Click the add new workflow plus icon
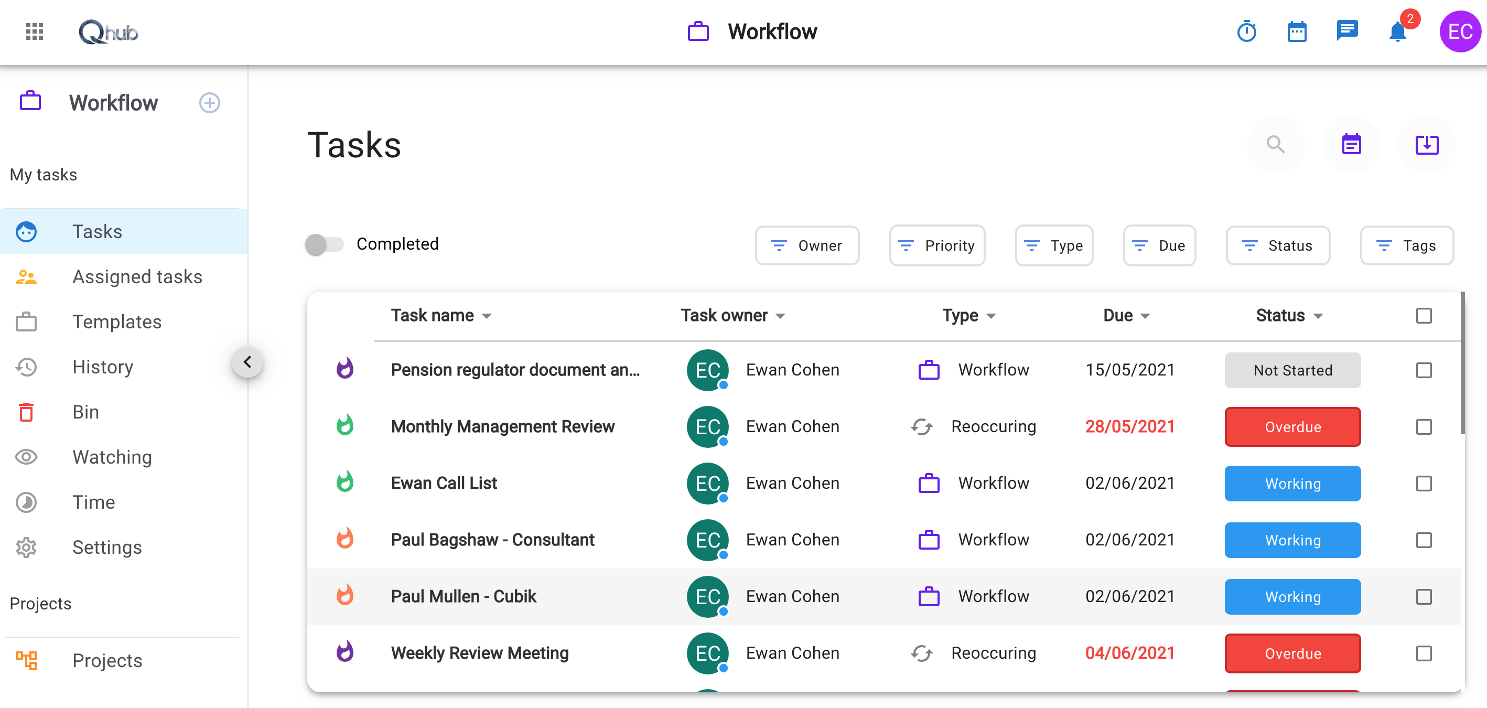 coord(209,103)
